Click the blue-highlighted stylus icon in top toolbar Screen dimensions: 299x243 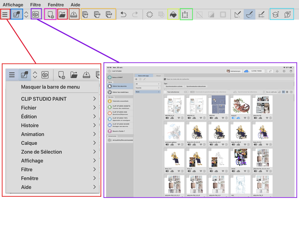pyautogui.click(x=17, y=14)
